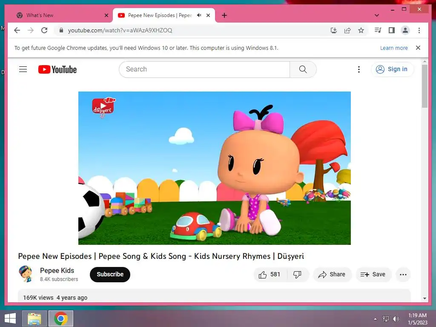Click the Düşyeri watermark logo in the video
Viewport: 436px width, 327px height.
103,107
